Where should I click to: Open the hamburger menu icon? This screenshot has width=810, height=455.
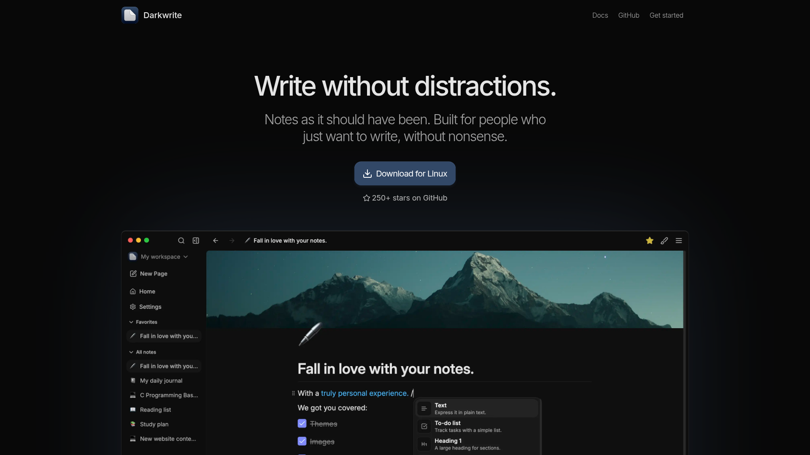(x=679, y=241)
